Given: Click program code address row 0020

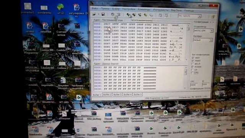Looking at the screenshot, I should (x=97, y=37).
